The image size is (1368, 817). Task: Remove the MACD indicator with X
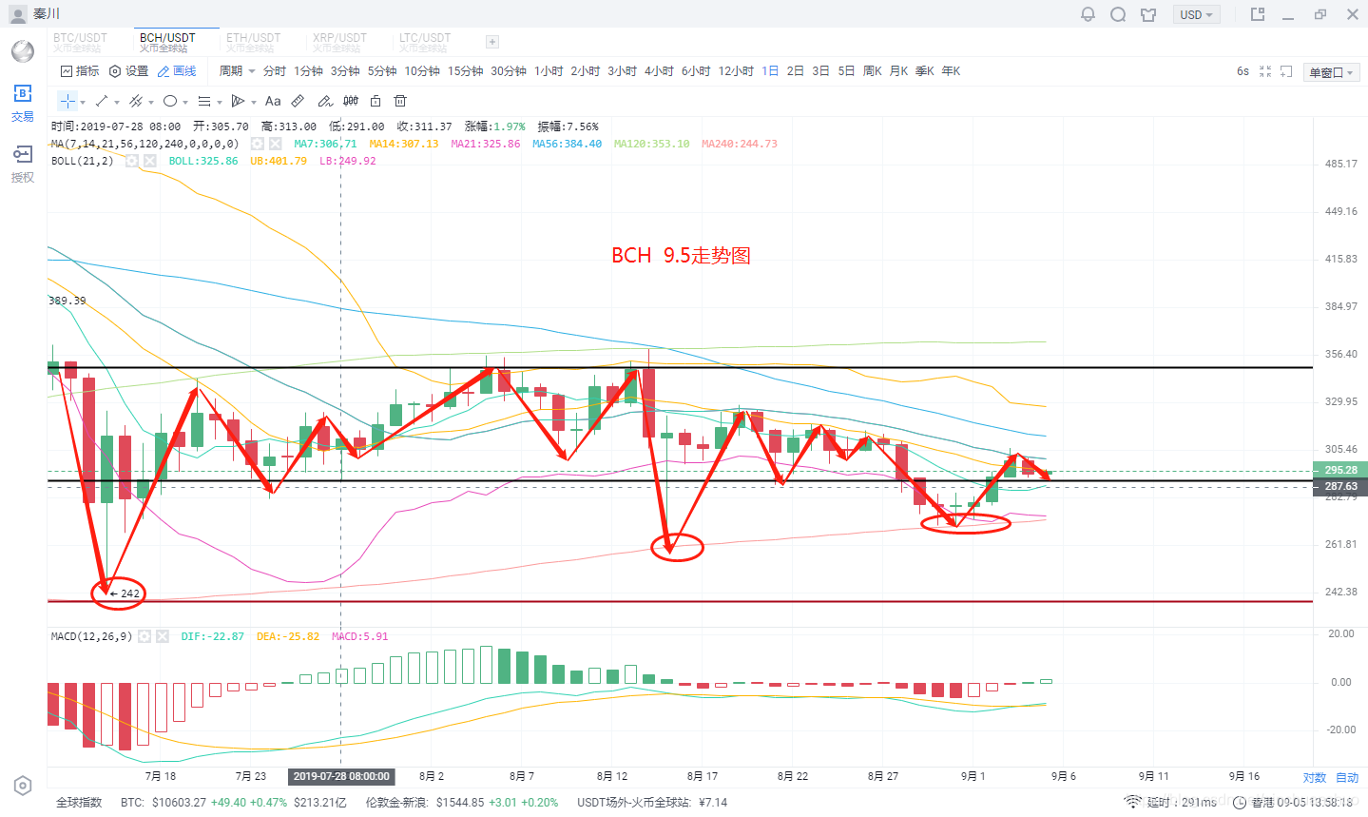coord(162,636)
